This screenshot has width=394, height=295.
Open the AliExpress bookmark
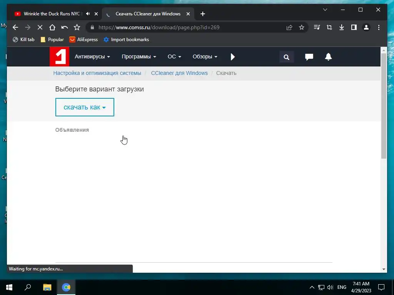tap(83, 40)
